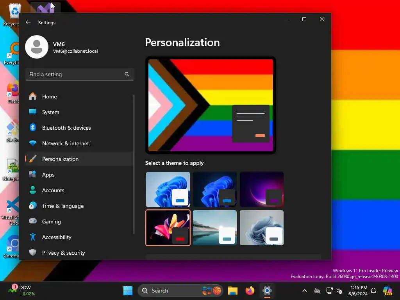Open Home in Settings sidebar

pos(79,96)
